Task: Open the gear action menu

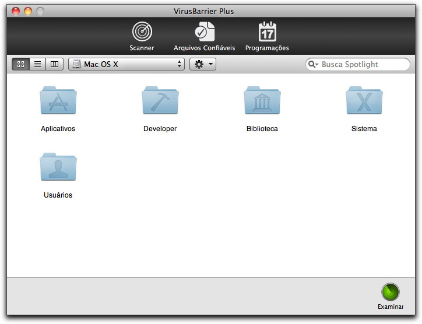Action: coord(203,64)
